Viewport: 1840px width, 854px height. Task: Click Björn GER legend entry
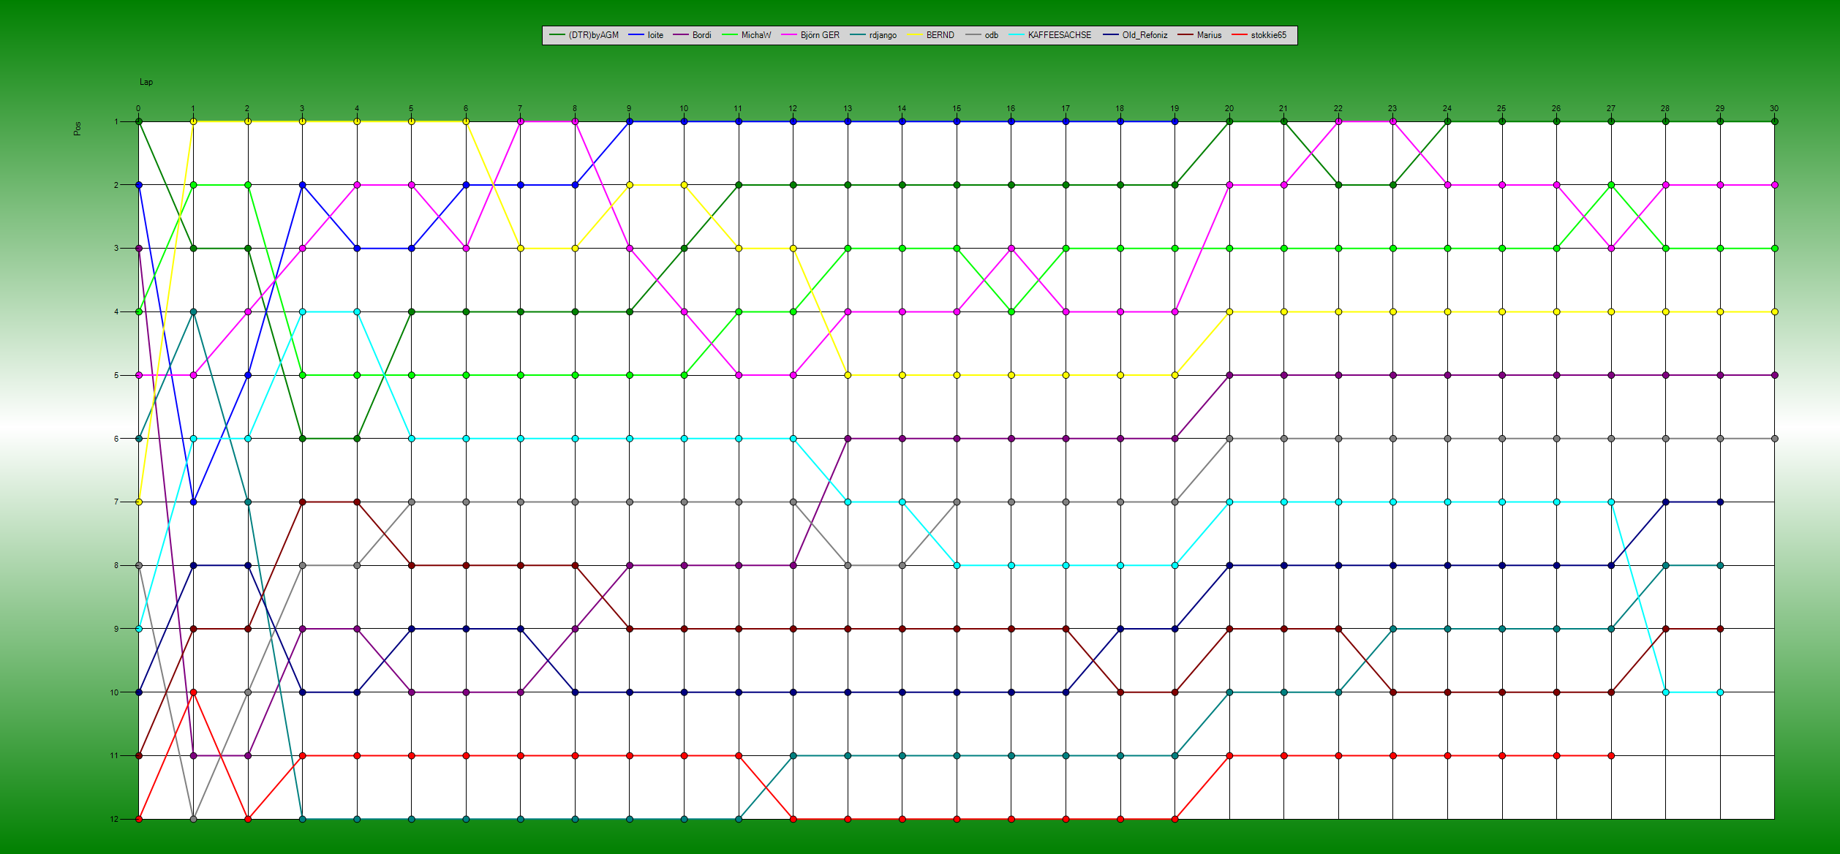[820, 35]
